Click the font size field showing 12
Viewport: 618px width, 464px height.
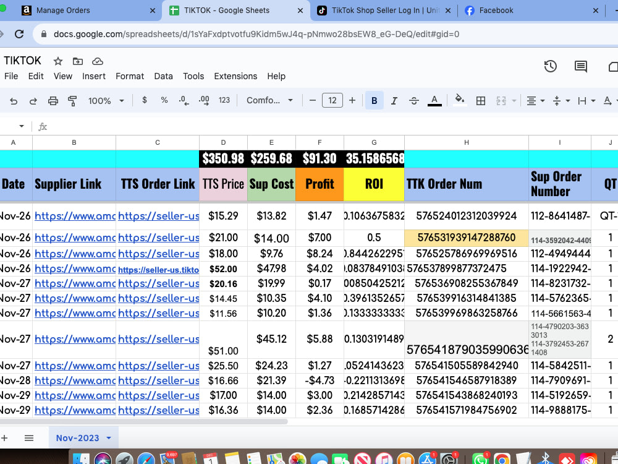[x=332, y=100]
